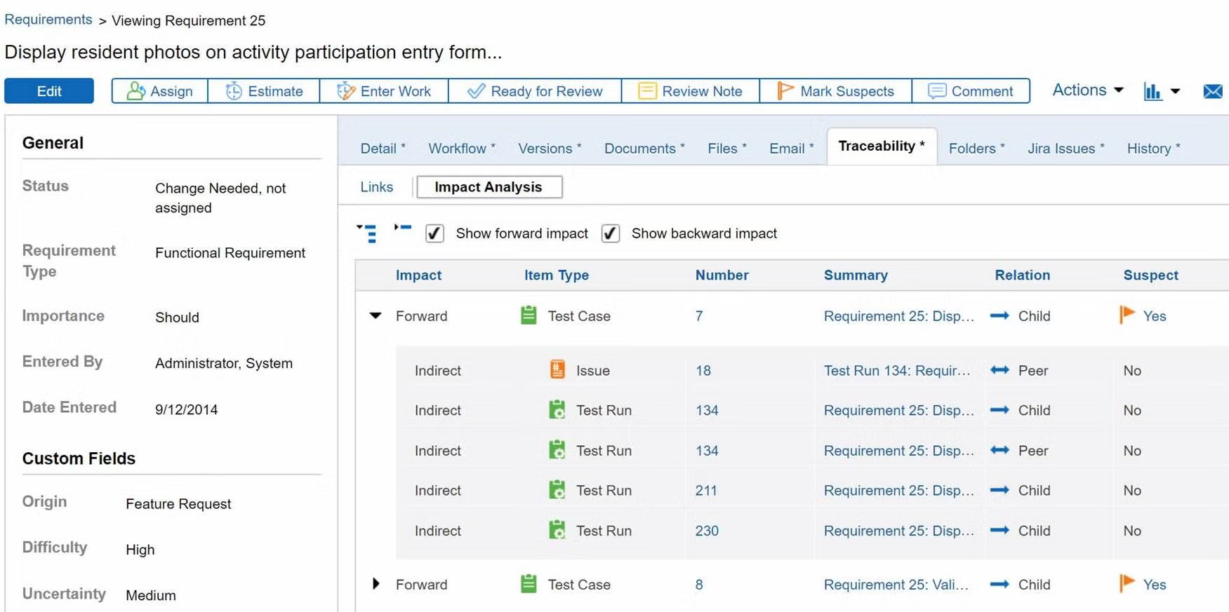Go to Requirements breadcrumb link
Screen dimensions: 1229x612
point(48,20)
